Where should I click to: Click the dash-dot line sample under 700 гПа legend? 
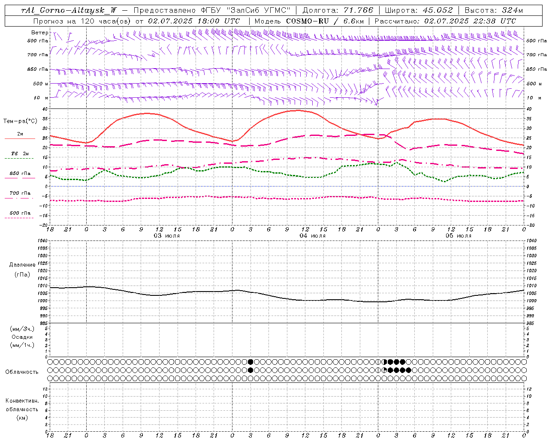(19, 198)
